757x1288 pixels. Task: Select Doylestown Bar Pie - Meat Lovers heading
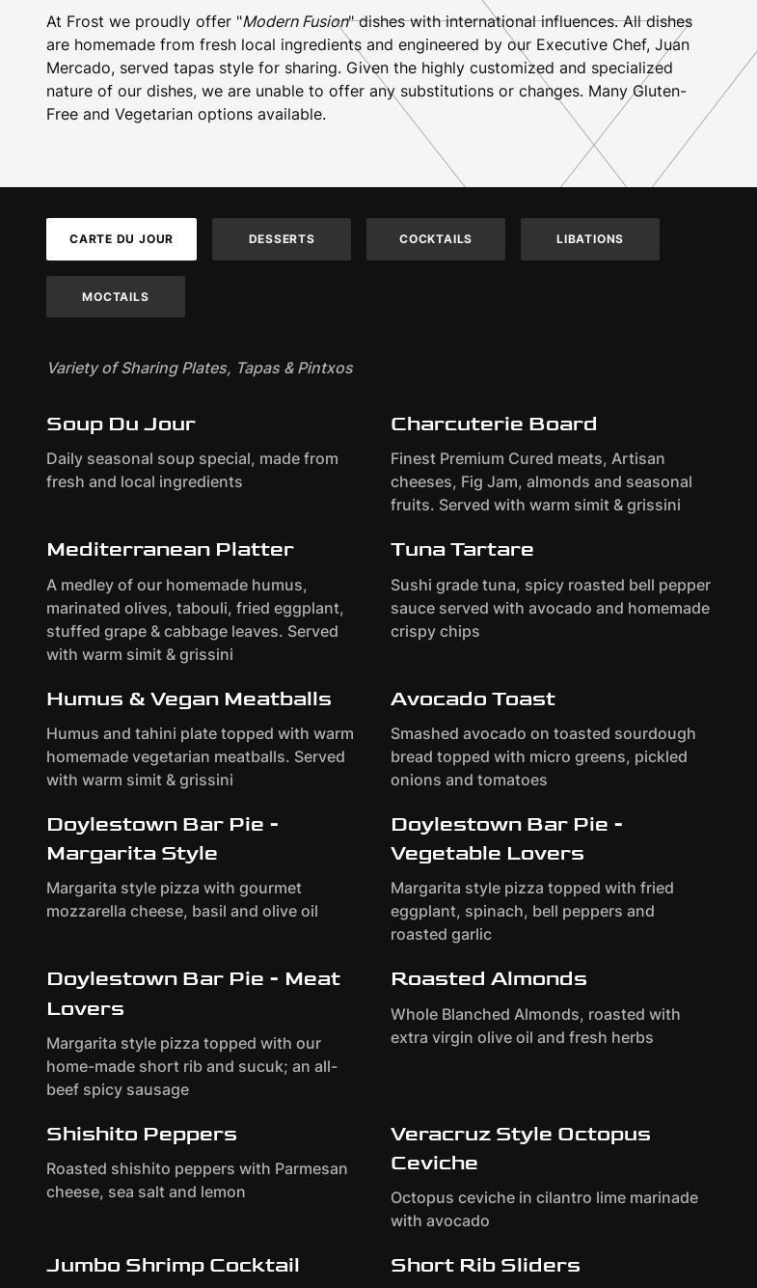click(193, 993)
